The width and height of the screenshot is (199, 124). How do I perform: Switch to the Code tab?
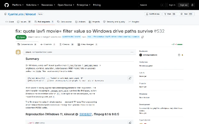pyautogui.click(x=10, y=22)
